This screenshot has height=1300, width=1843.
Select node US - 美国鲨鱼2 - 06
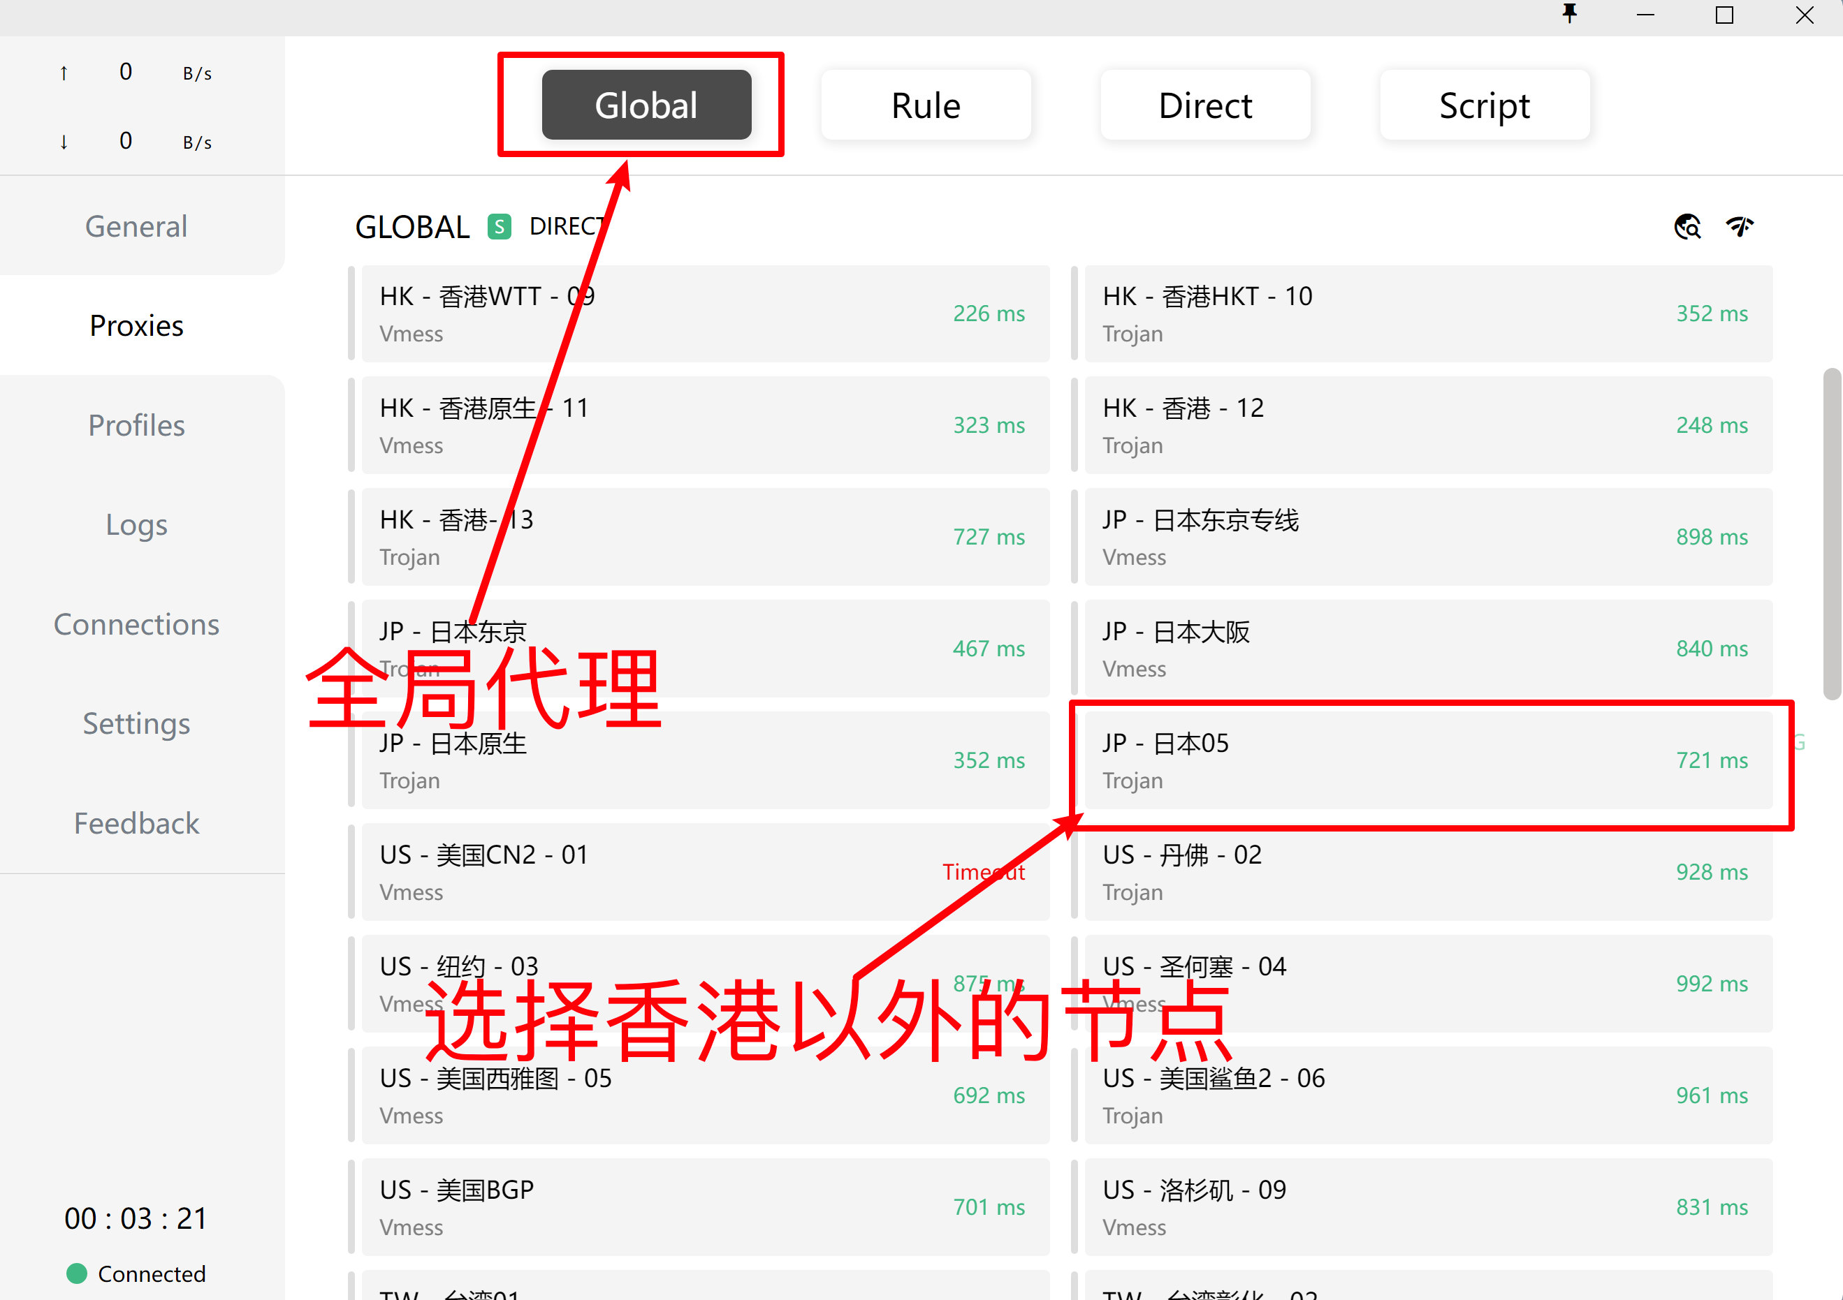[x=1428, y=1095]
